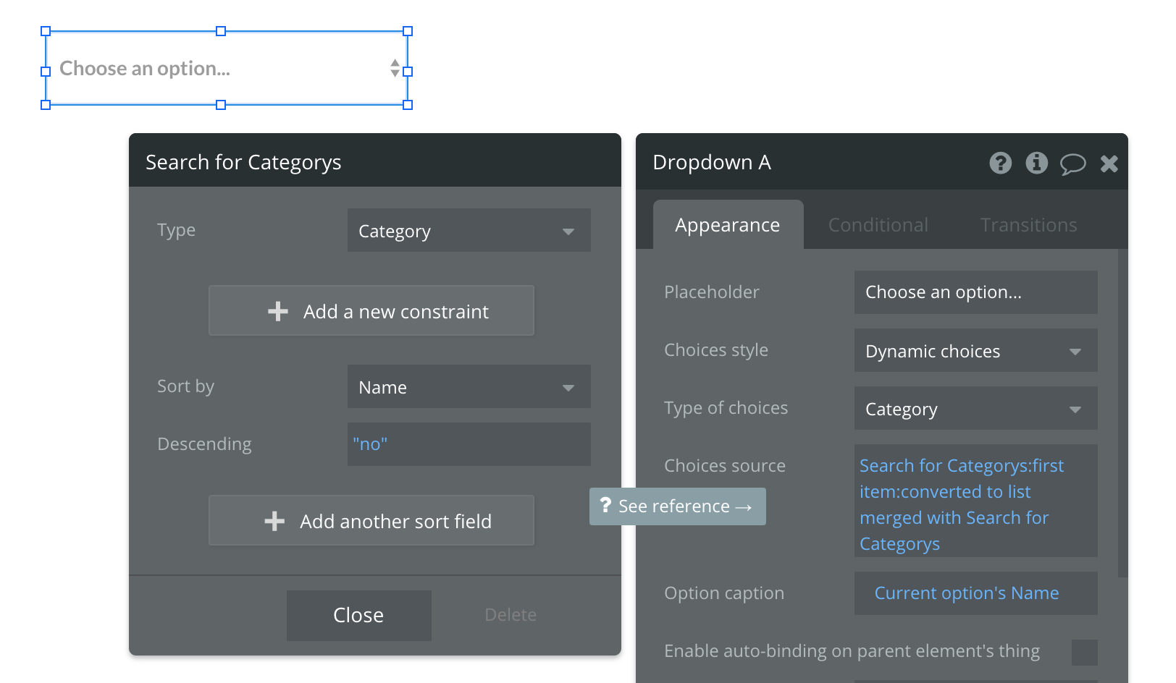Close the Dropdown A property panel

click(x=1109, y=164)
